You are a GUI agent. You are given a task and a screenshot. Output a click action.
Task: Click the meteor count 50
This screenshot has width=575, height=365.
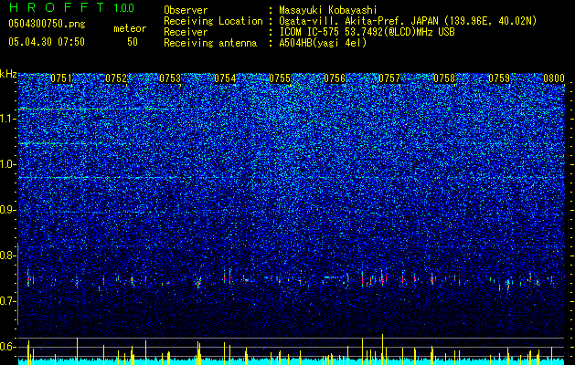point(133,42)
